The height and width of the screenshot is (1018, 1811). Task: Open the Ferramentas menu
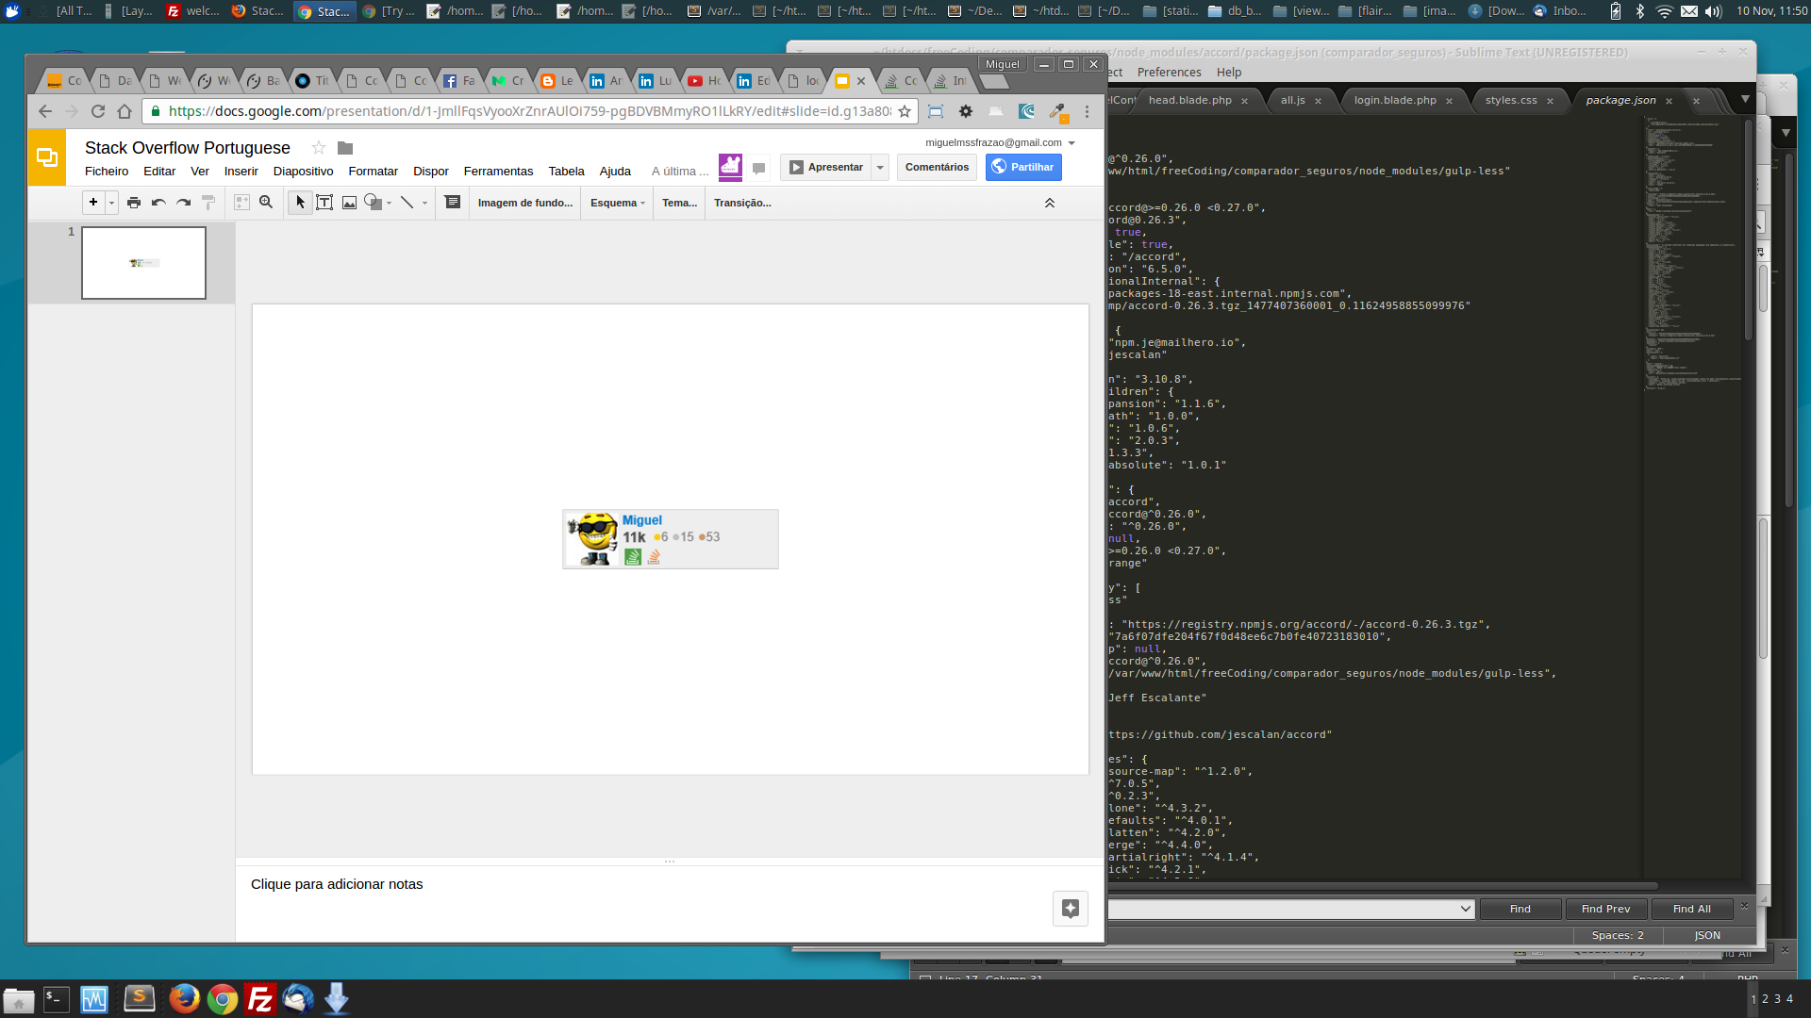click(498, 172)
